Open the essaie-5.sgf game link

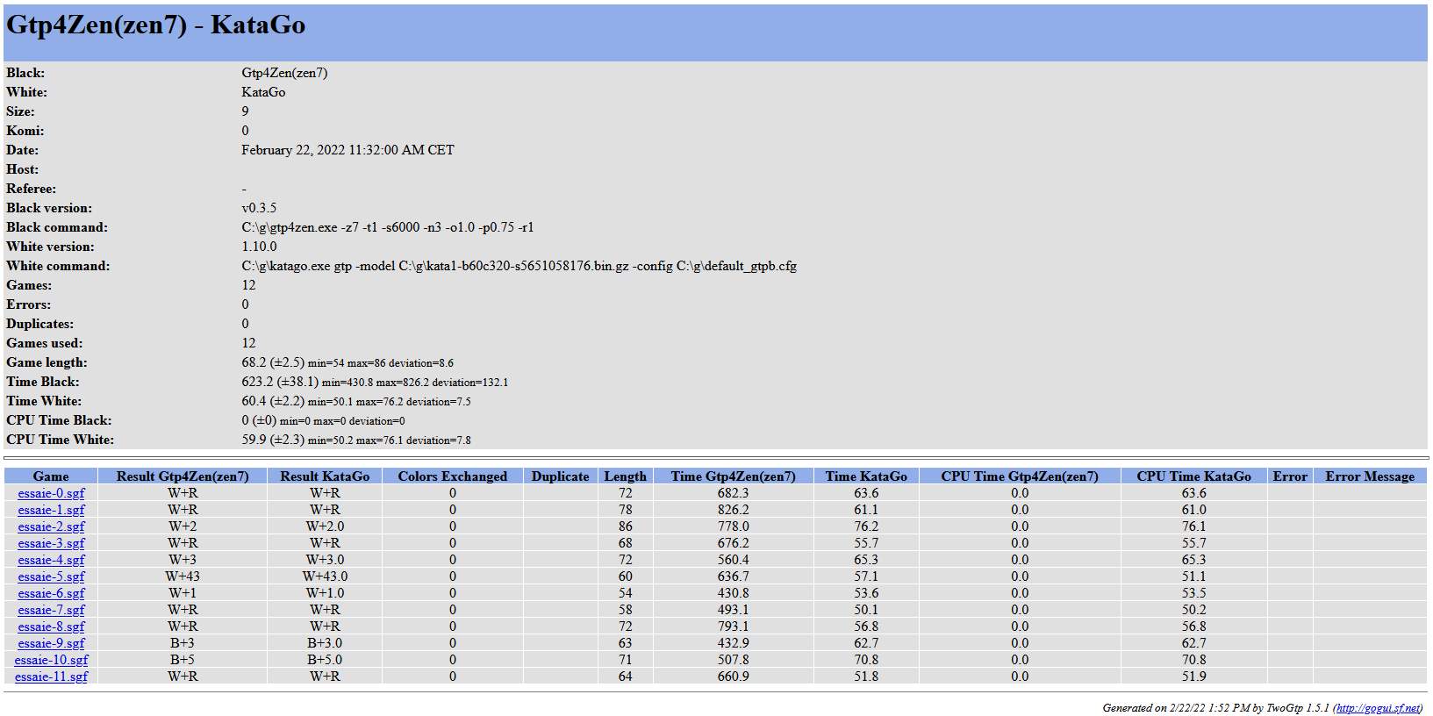(x=51, y=576)
